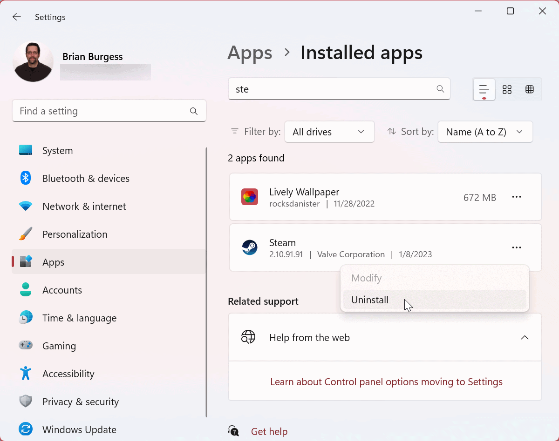Switch to table view of installed apps
Screen dimensions: 559x441
529,89
